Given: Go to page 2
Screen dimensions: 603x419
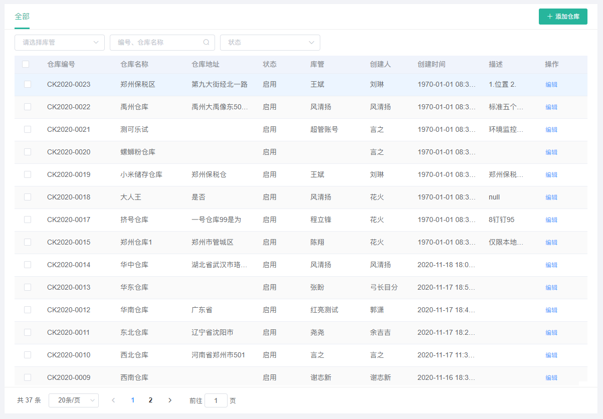Looking at the screenshot, I should 150,400.
